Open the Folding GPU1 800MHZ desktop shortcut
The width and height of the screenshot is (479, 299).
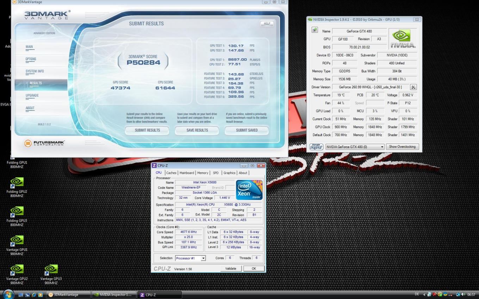point(17,163)
